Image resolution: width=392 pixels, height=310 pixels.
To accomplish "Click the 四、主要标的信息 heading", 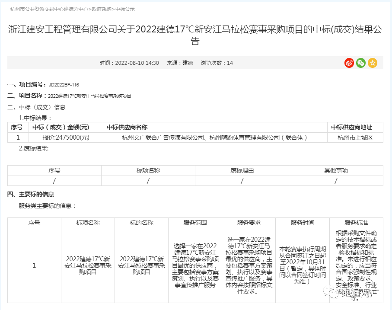I will (x=31, y=194).
